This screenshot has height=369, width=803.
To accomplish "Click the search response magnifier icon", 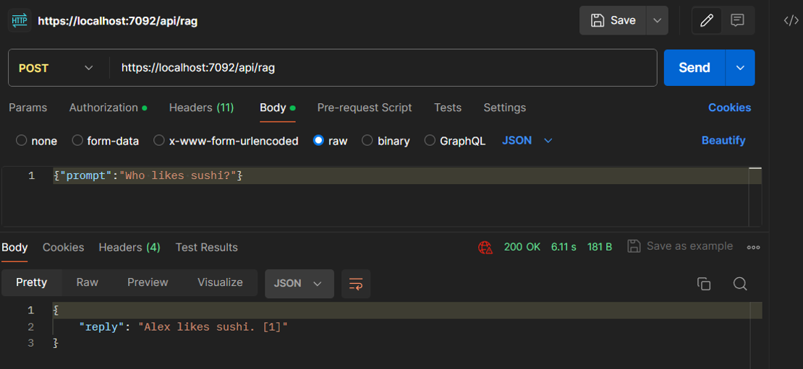I will [x=739, y=284].
